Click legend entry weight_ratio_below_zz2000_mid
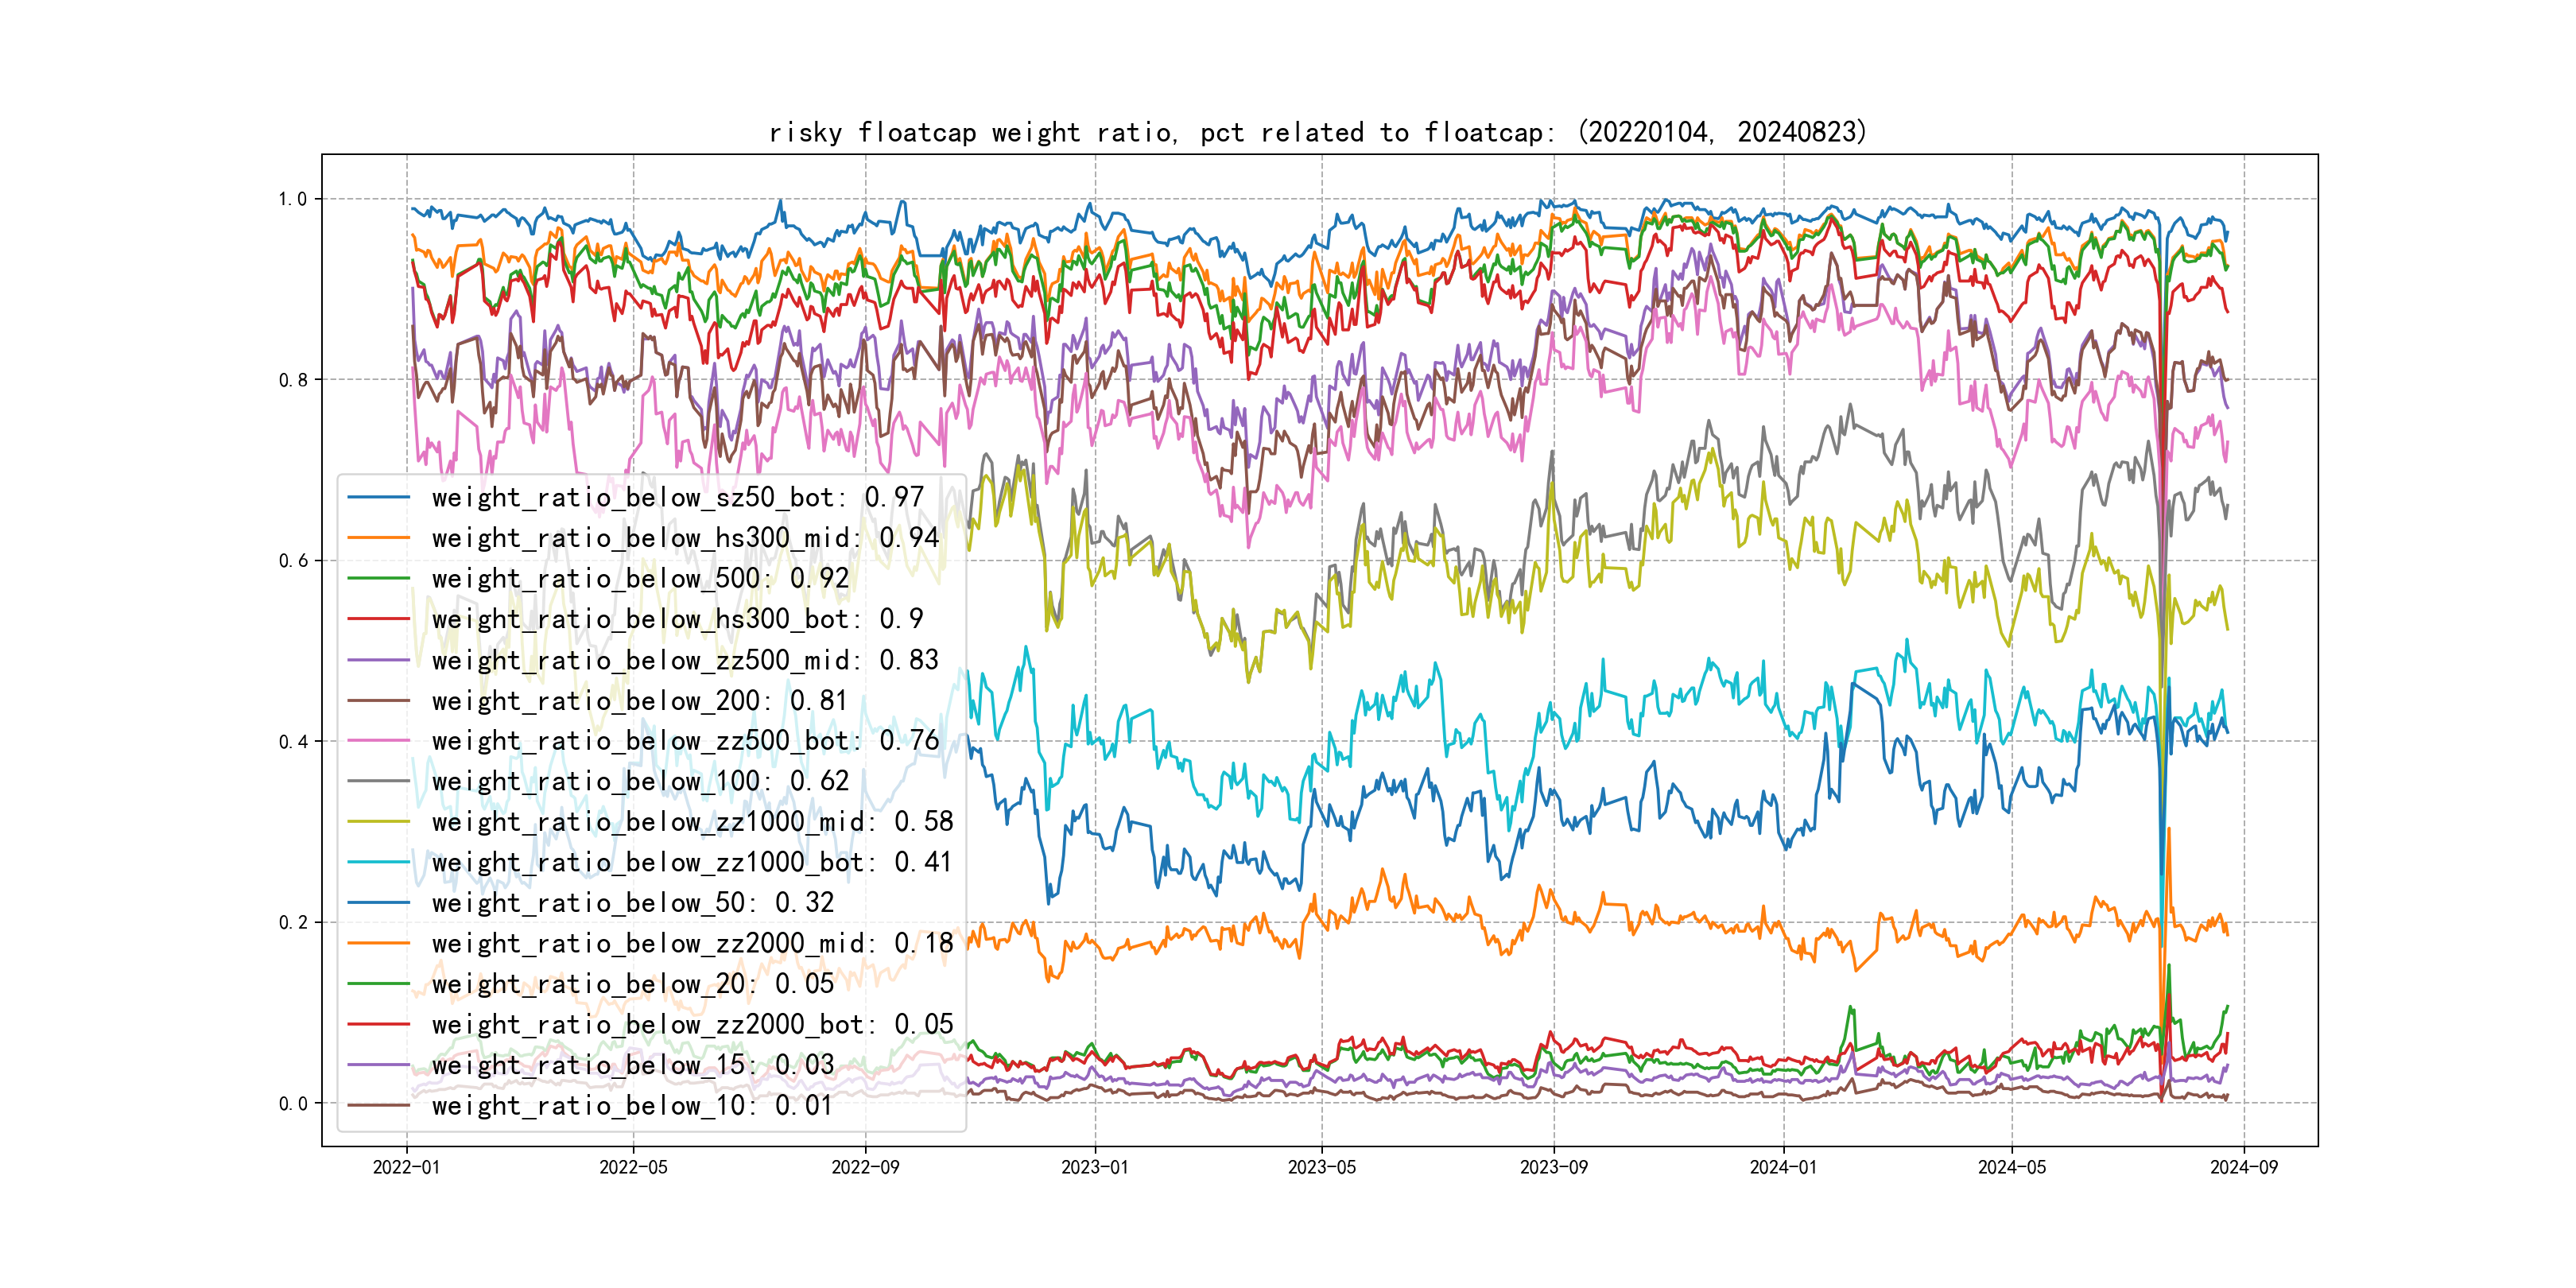Image resolution: width=2576 pixels, height=1288 pixels. pyautogui.click(x=692, y=943)
